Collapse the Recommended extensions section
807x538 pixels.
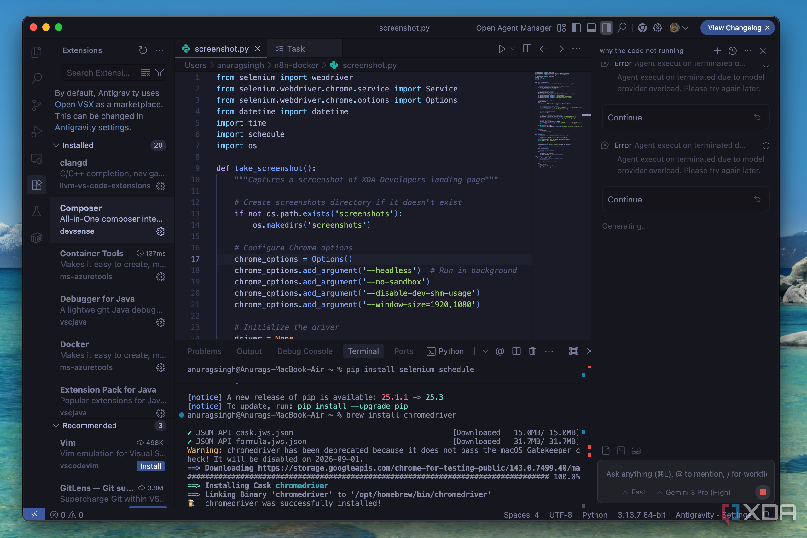(x=56, y=425)
